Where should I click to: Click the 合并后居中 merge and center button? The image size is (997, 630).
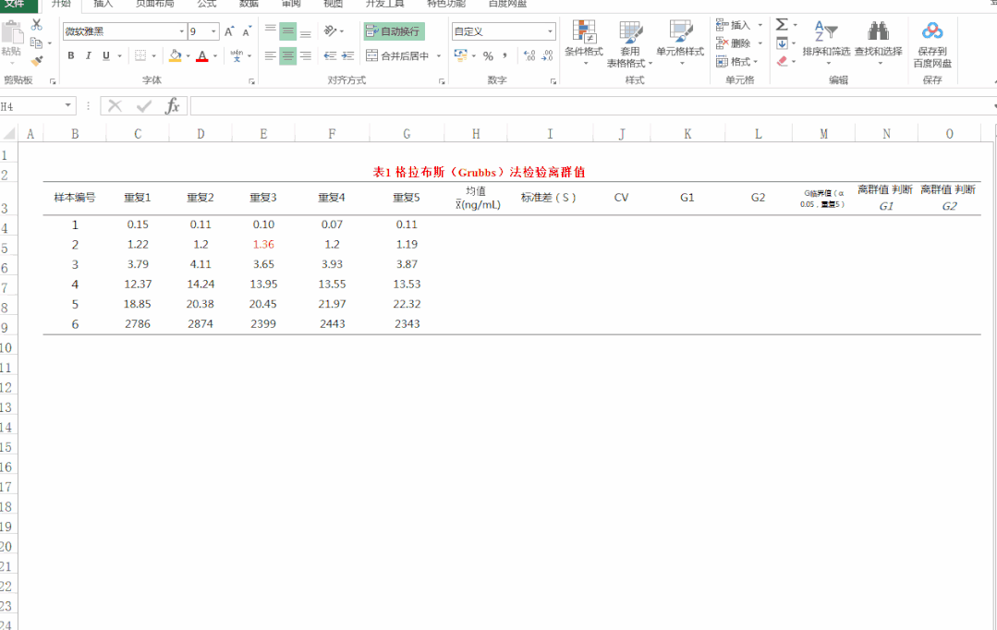tap(398, 56)
